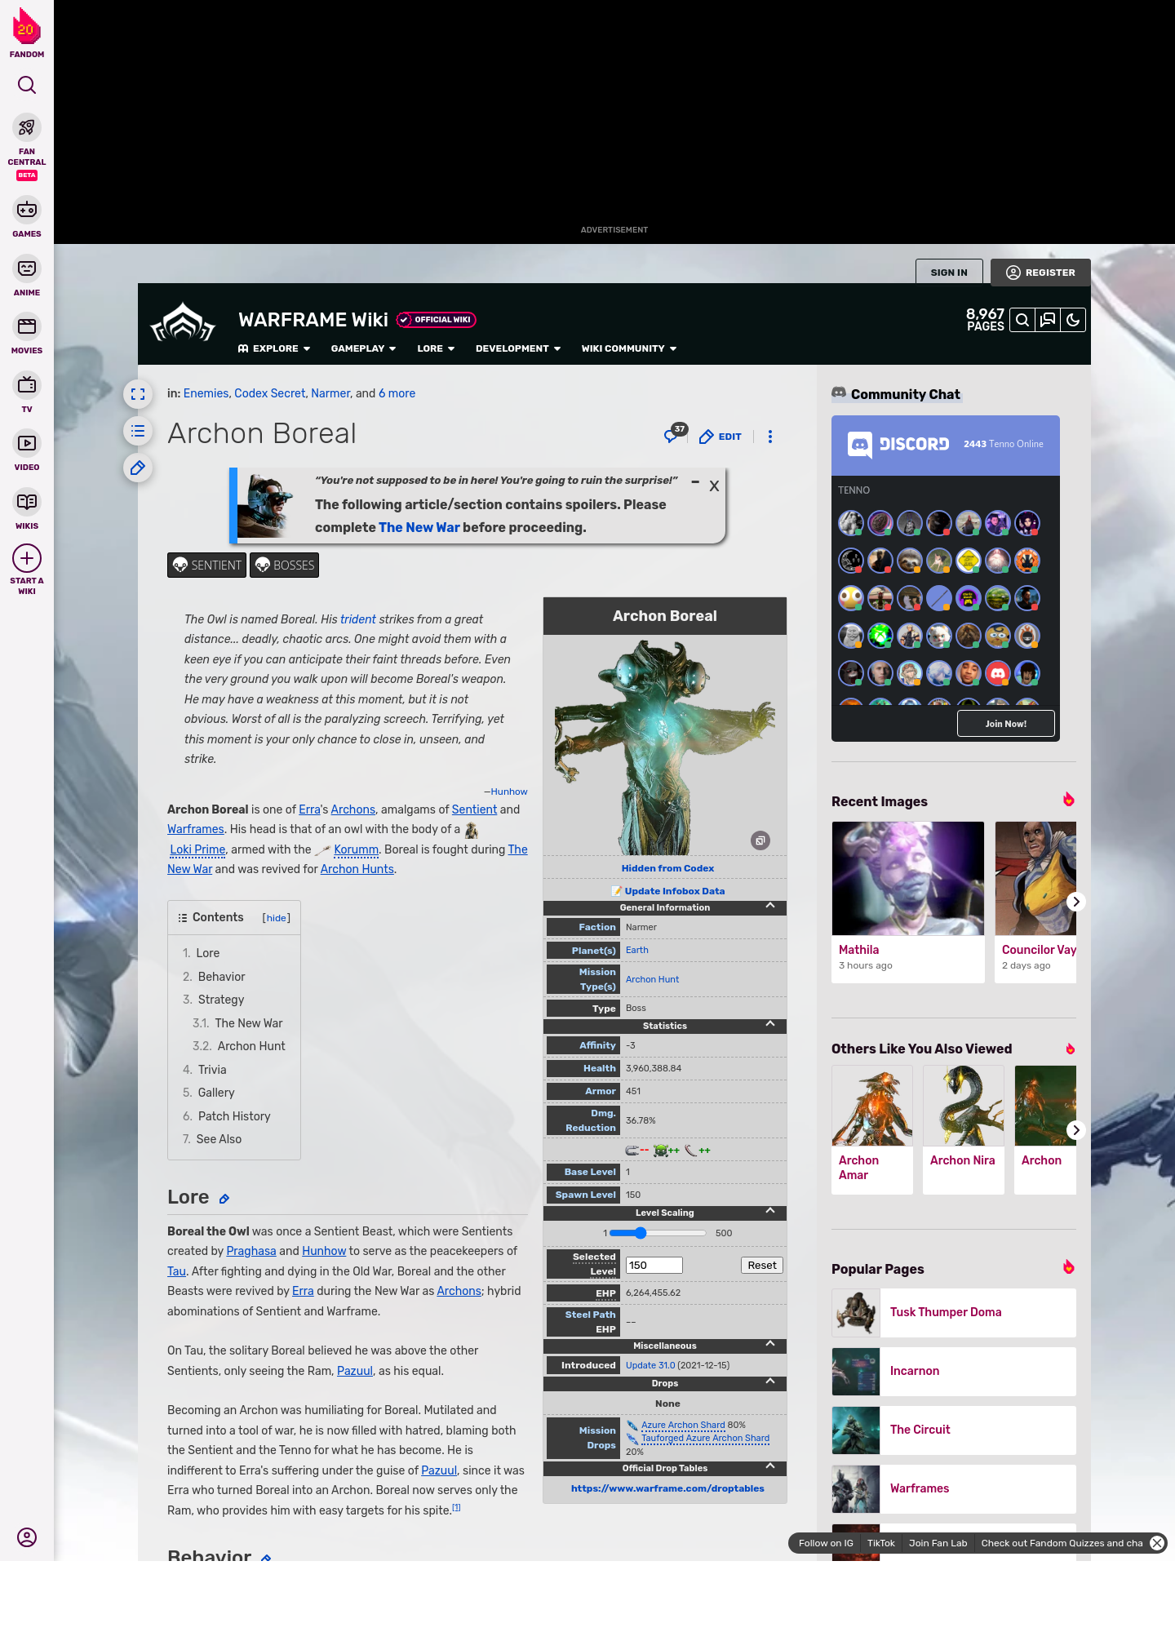This screenshot has height=1632, width=1175.
Task: Open Azure Archon Shard drop link
Action: coord(683,1425)
